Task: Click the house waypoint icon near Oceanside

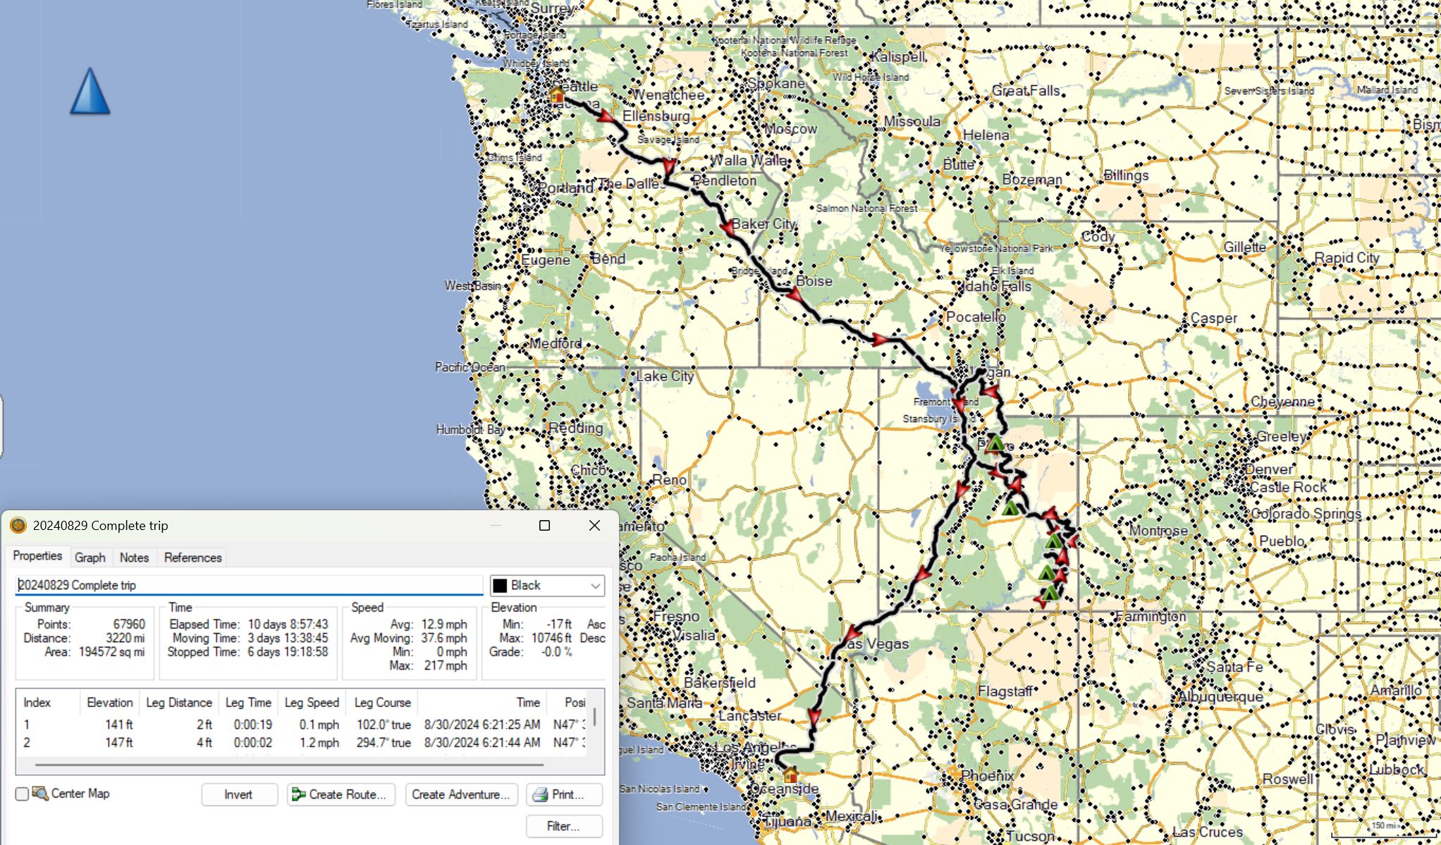Action: coord(790,775)
